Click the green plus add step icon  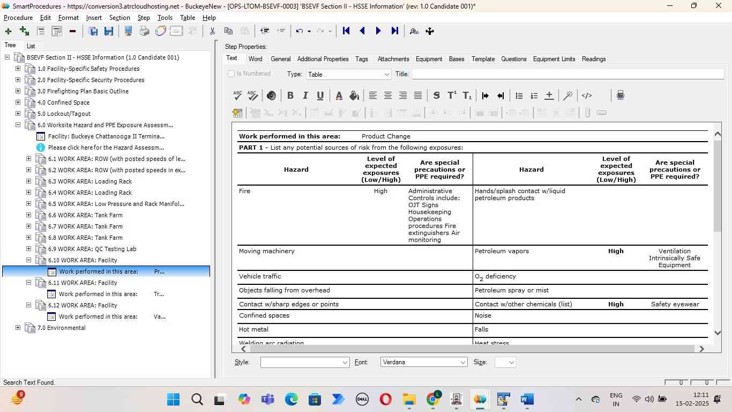8,31
